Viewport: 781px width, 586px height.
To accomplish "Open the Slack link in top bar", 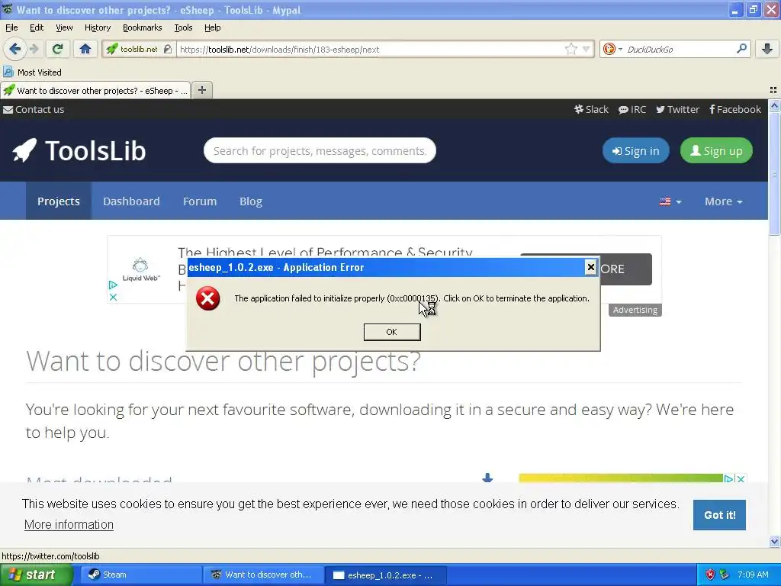I will pos(591,109).
